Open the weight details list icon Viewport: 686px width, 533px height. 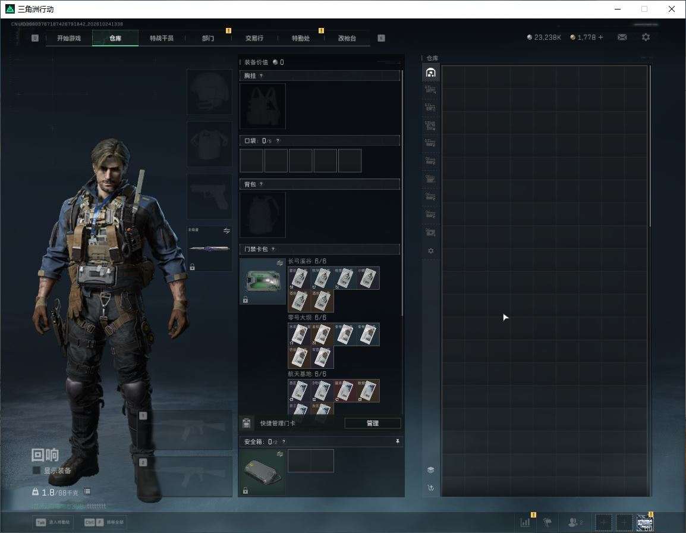click(x=87, y=491)
